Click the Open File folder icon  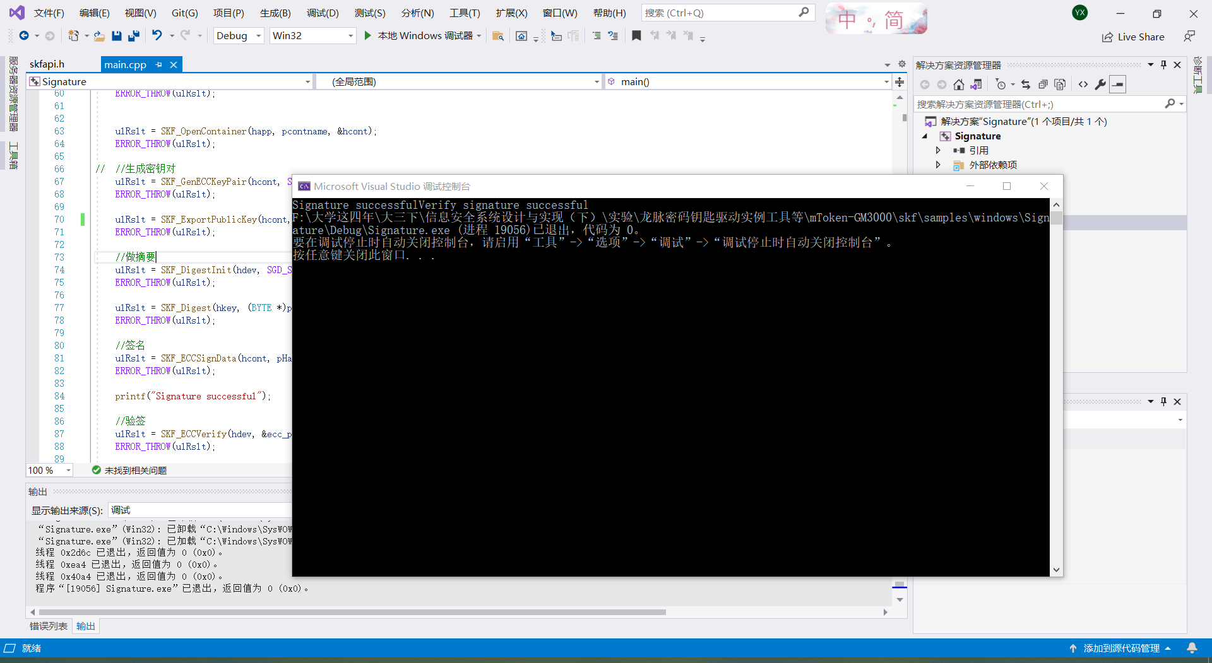(100, 36)
